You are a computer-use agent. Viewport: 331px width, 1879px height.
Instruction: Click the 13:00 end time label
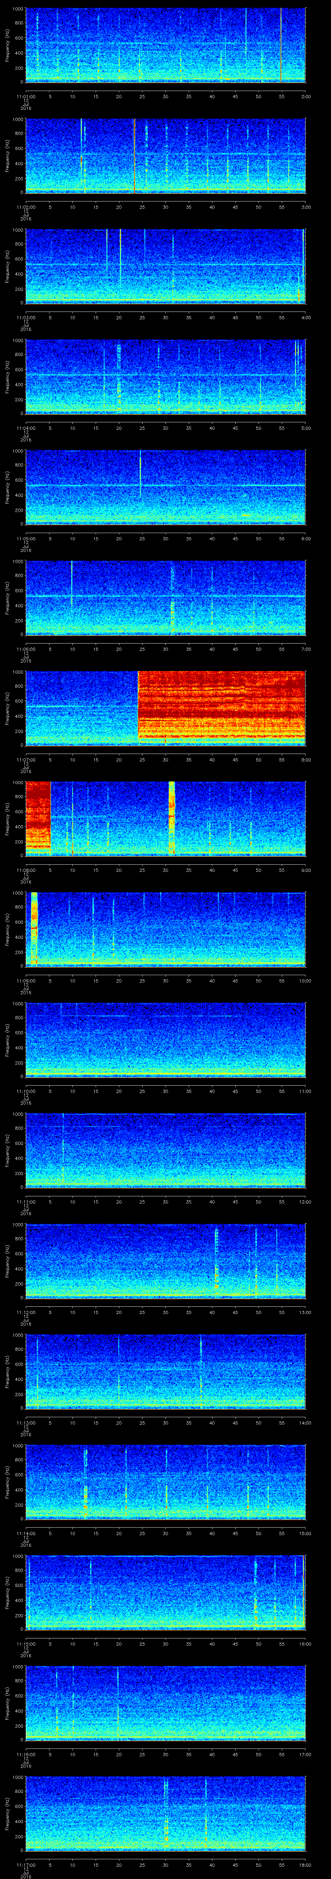pyautogui.click(x=305, y=1312)
